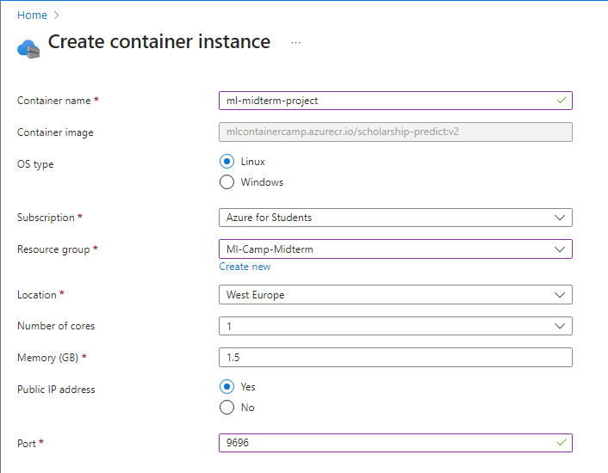
Task: Click the breadcrumb chevron after Home
Action: (57, 15)
